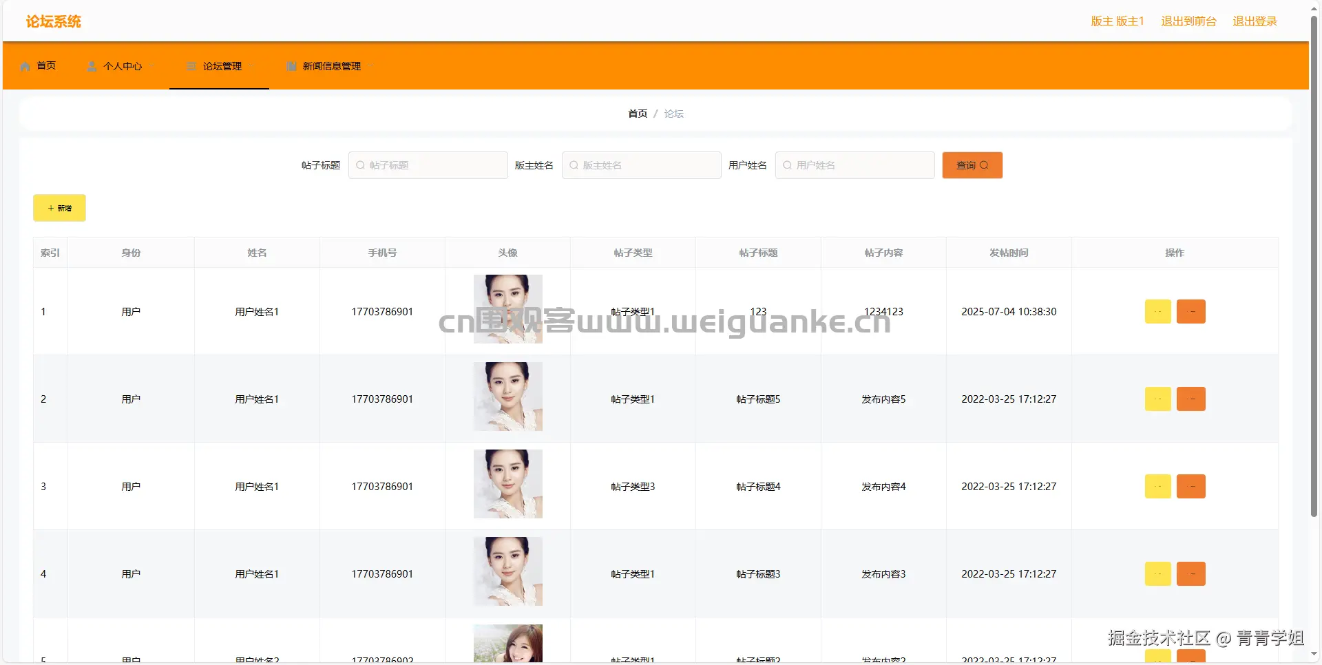The height and width of the screenshot is (665, 1322).
Task: Click the 姓名 column header
Action: (257, 253)
